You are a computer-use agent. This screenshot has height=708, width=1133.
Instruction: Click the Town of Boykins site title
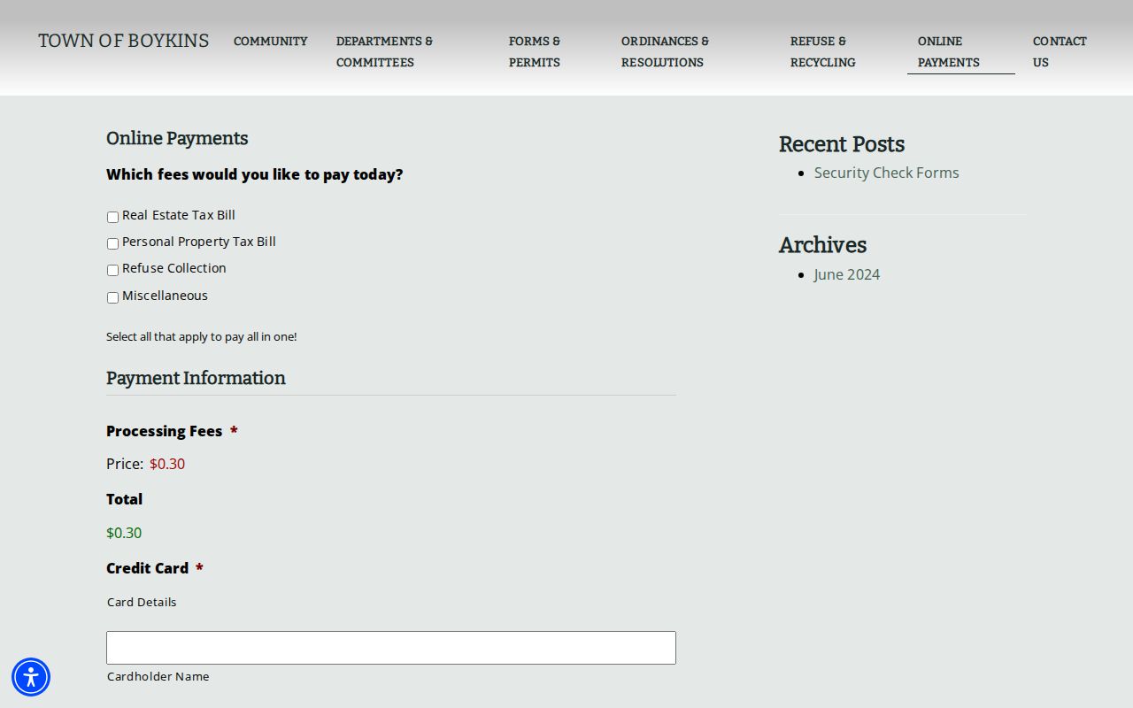(x=124, y=41)
